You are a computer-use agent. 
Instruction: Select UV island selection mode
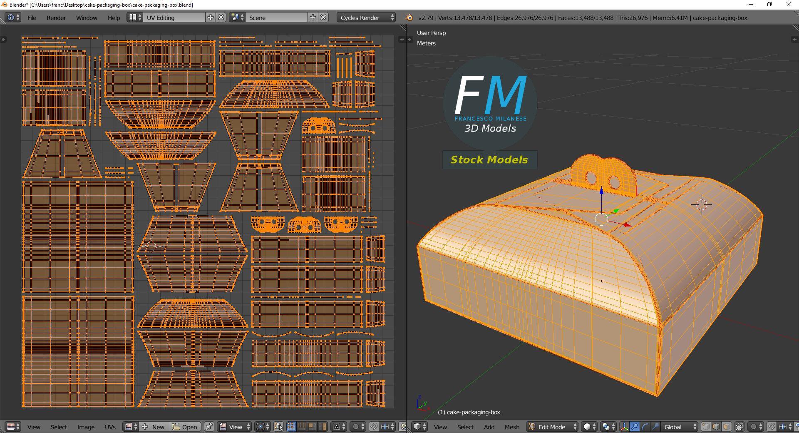(322, 427)
